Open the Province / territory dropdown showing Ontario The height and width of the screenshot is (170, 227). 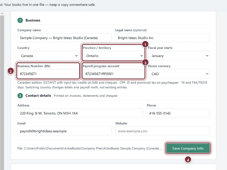pyautogui.click(x=113, y=56)
